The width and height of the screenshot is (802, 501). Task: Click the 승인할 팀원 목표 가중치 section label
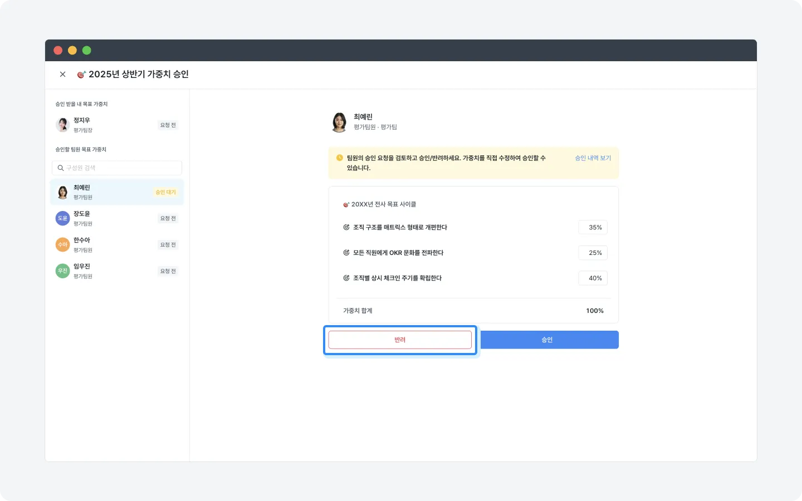(81, 149)
